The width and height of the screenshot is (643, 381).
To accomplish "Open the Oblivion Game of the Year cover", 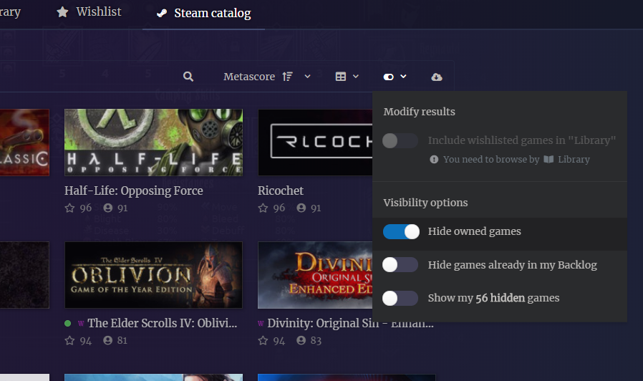I will coord(153,275).
